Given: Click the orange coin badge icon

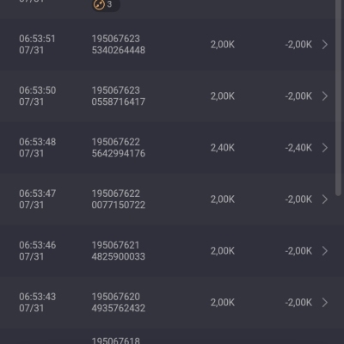Looking at the screenshot, I should click(x=99, y=4).
